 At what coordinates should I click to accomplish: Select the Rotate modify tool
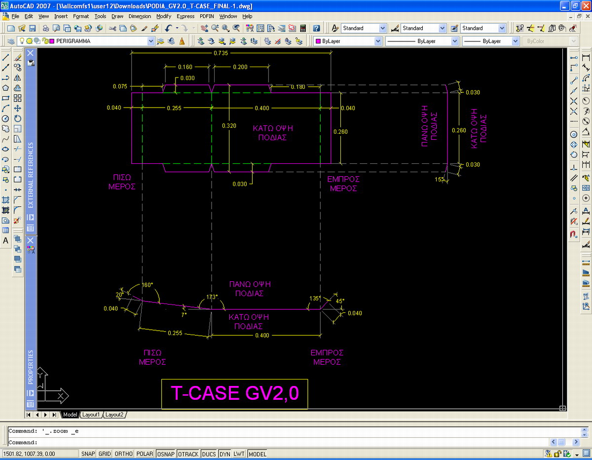click(18, 118)
